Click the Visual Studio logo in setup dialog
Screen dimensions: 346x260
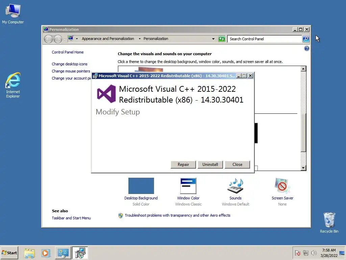click(106, 94)
